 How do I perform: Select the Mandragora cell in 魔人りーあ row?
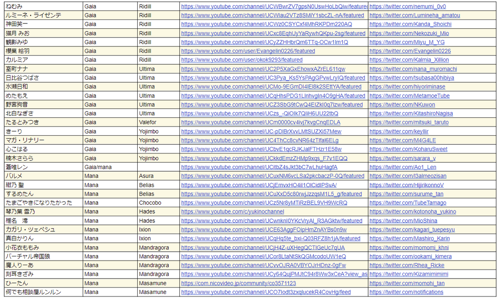(x=159, y=265)
